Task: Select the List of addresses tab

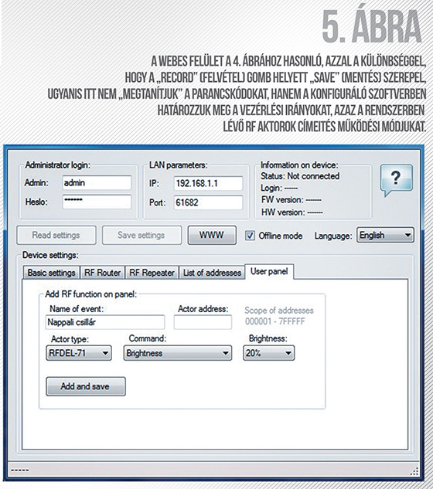Action: click(212, 273)
